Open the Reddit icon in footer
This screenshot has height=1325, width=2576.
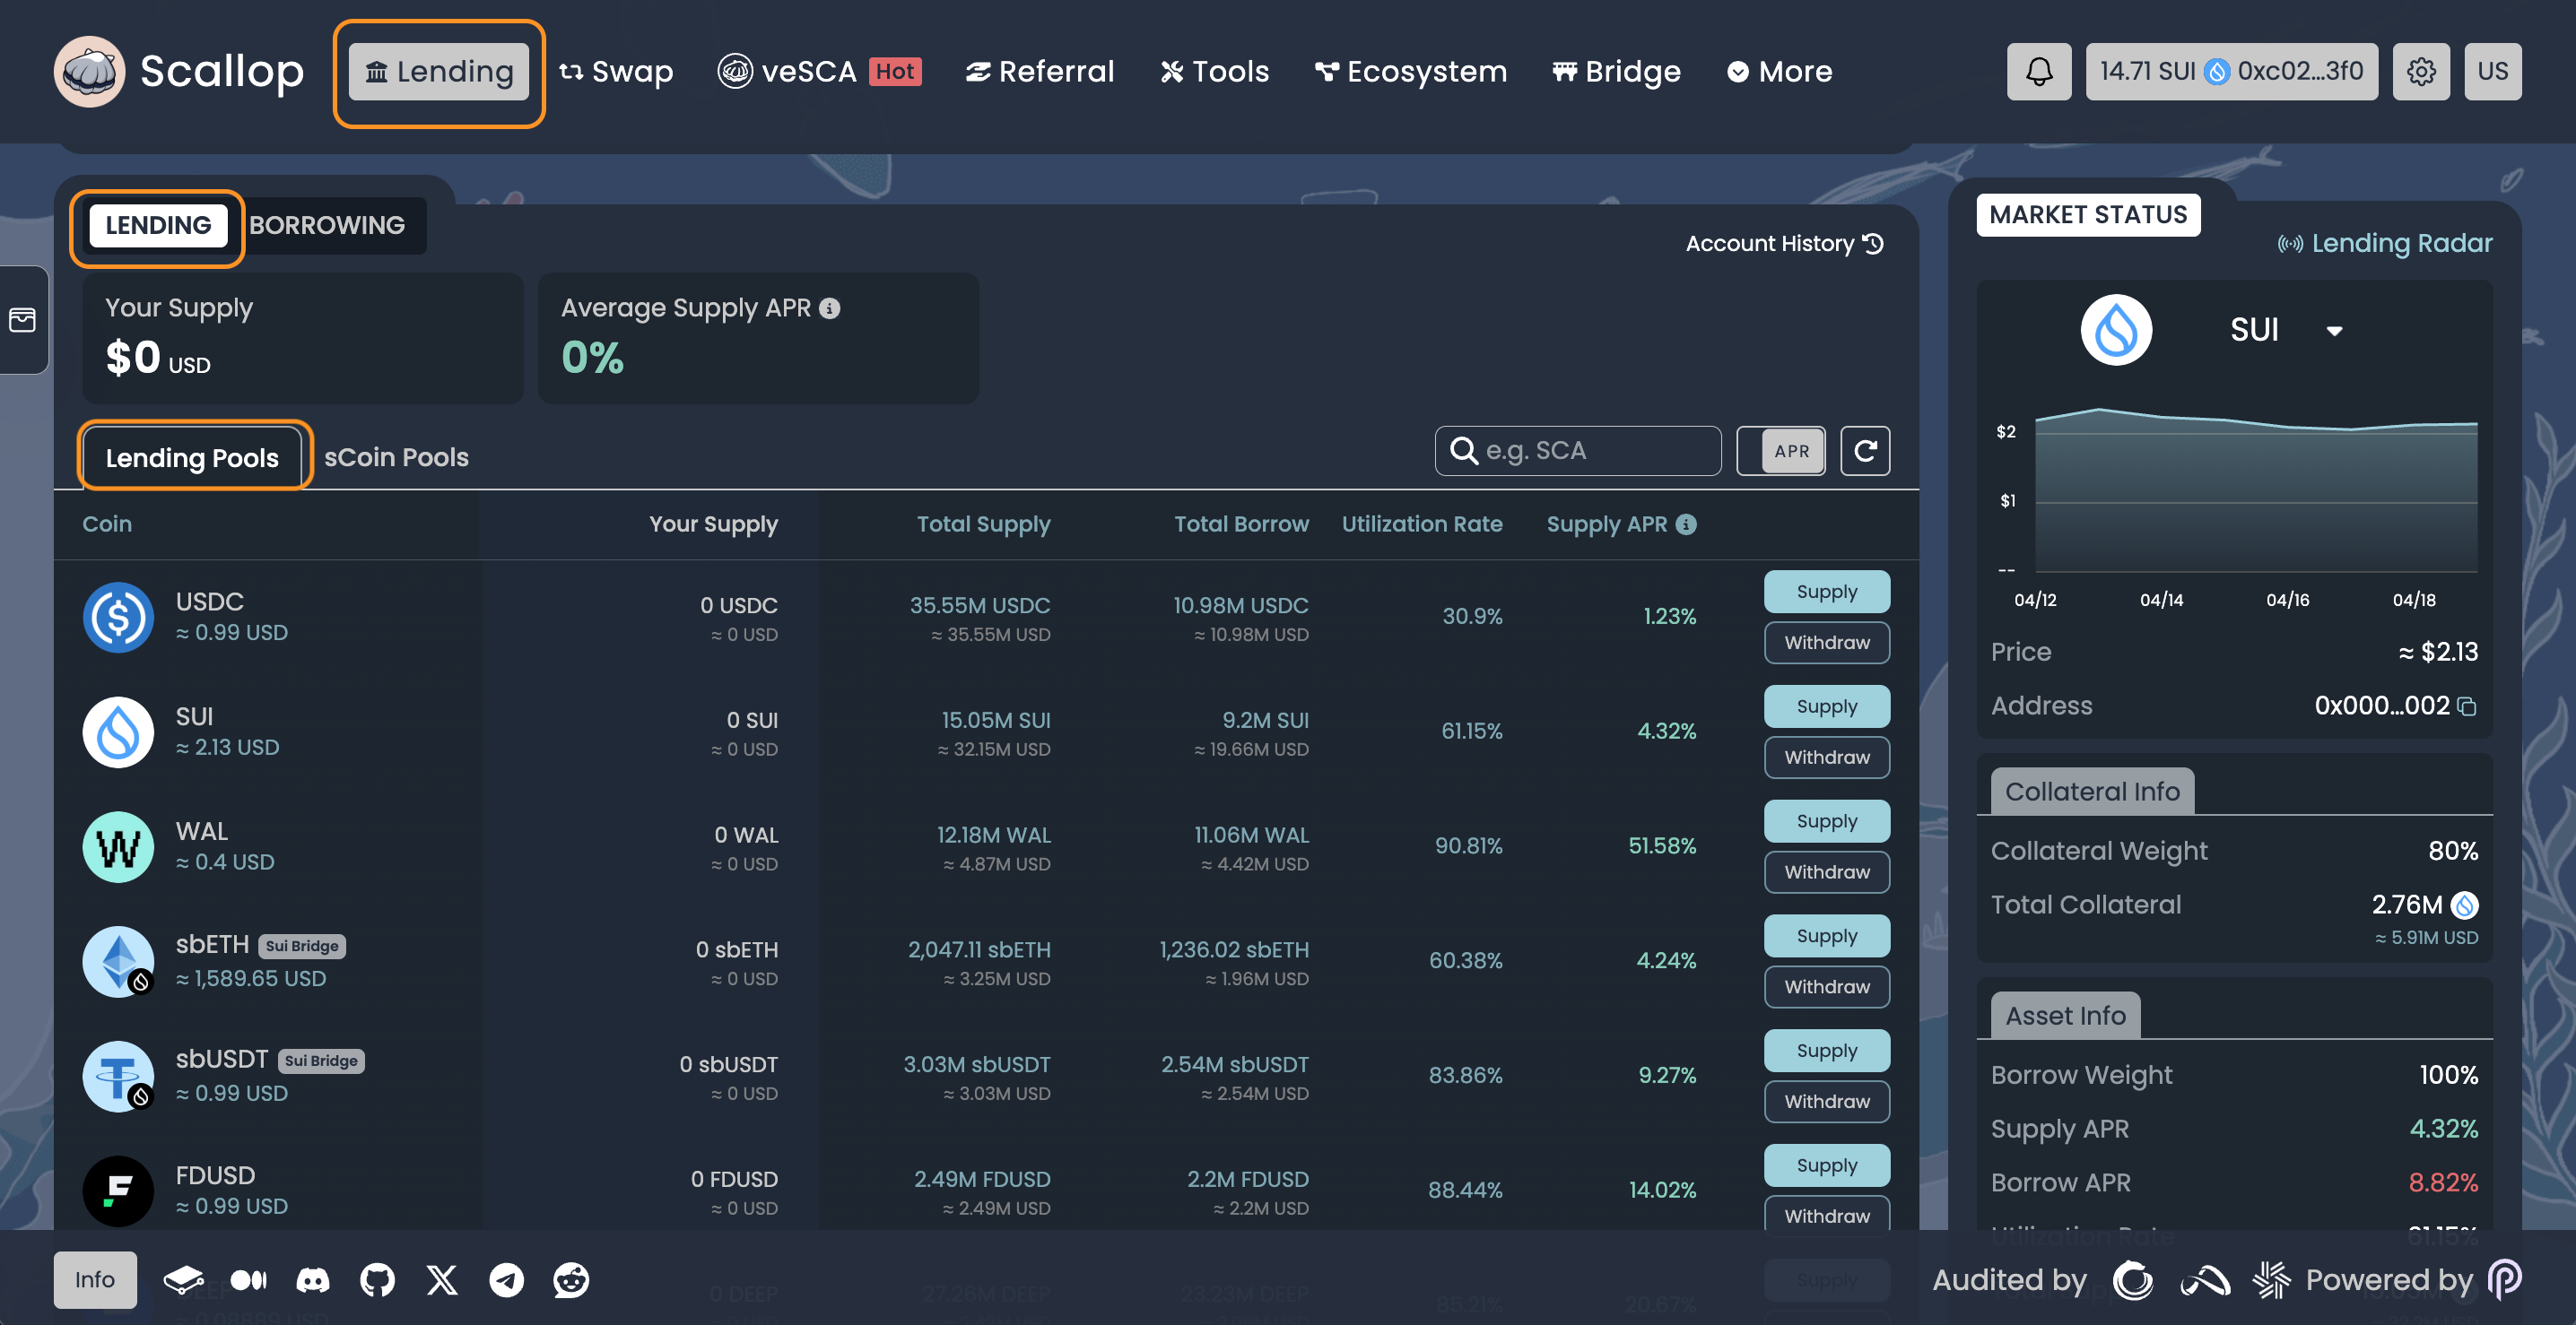pos(571,1280)
